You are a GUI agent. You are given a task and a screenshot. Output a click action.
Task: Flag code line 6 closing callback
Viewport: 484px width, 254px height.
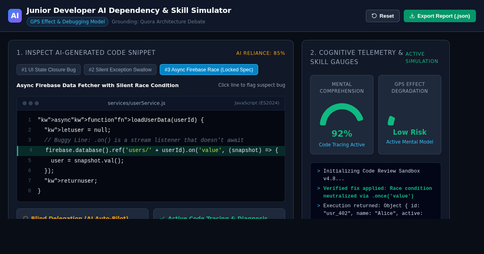pos(151,171)
